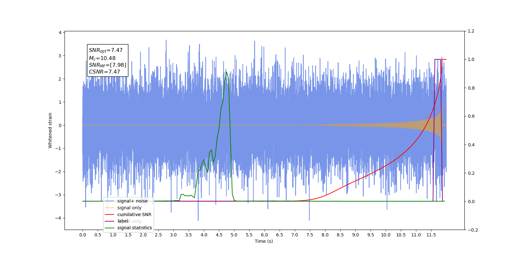Click the 0.6 tick label on the right axis

(x=471, y=116)
